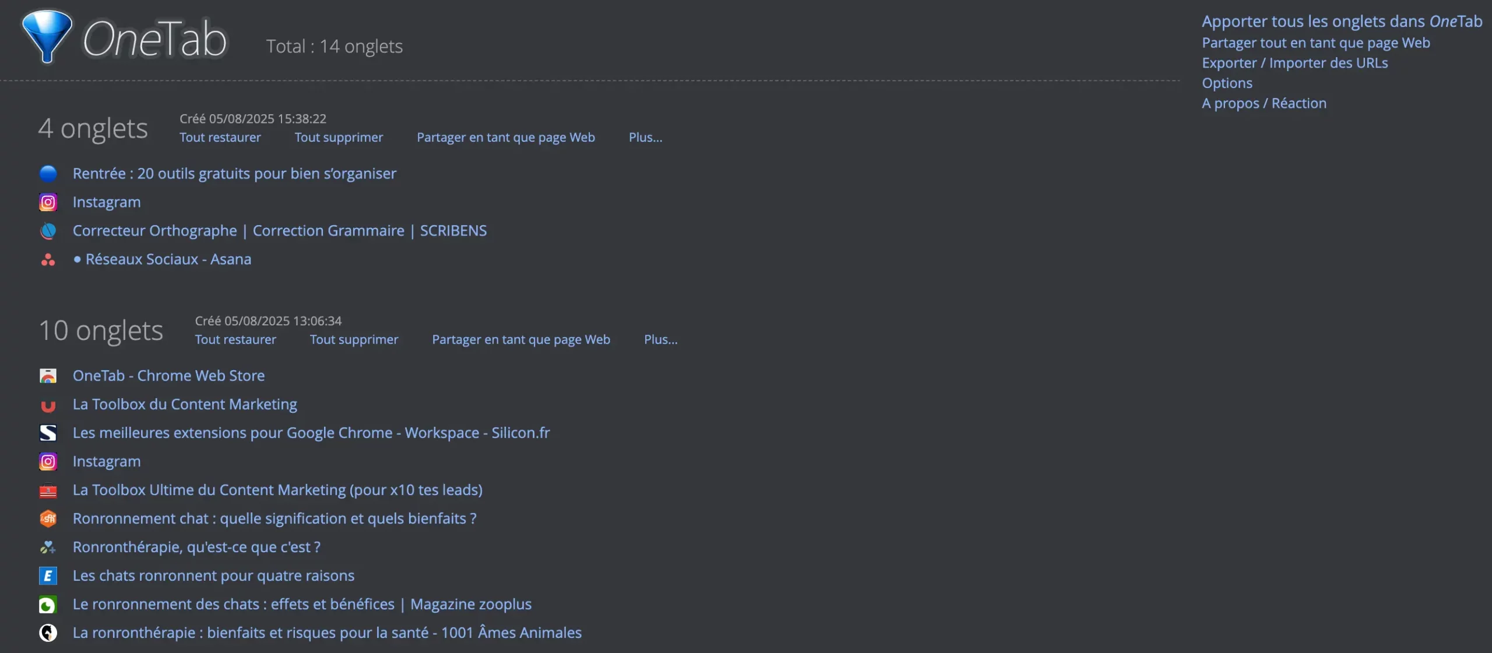This screenshot has height=653, width=1492.
Task: Click Apporter tous les onglets dans OneTab
Action: [1342, 22]
